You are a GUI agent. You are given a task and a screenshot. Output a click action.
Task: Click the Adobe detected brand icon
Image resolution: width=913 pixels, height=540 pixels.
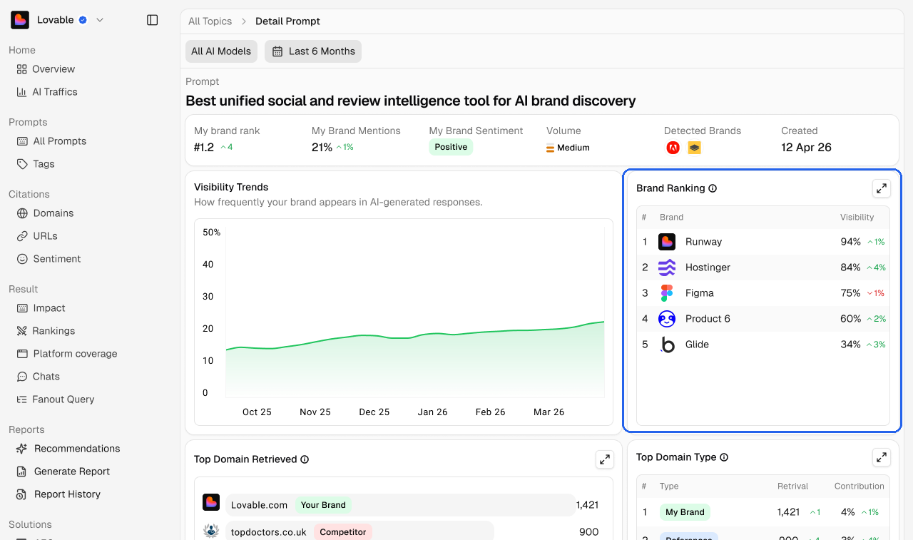pos(673,148)
